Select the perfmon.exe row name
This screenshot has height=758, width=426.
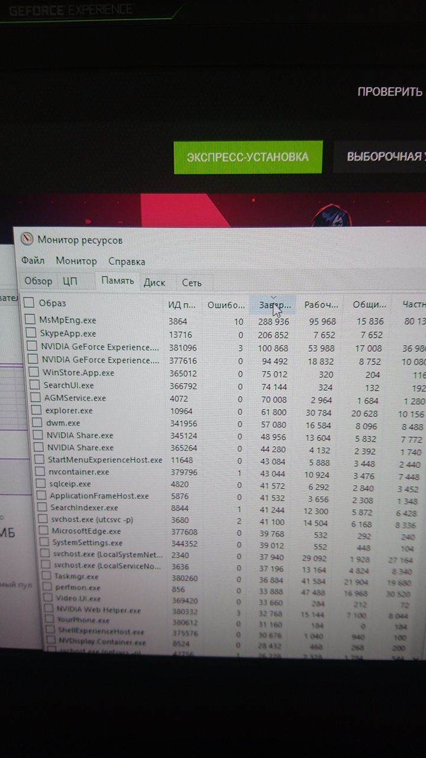tap(78, 587)
